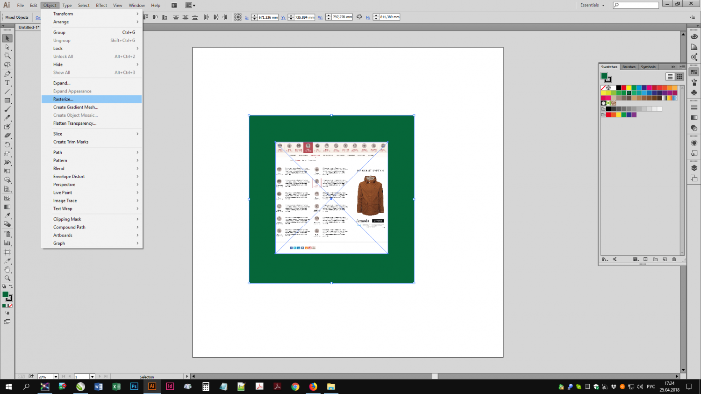Viewport: 701px width, 394px height.
Task: Expand the Swatches panel options menu
Action: 682,67
